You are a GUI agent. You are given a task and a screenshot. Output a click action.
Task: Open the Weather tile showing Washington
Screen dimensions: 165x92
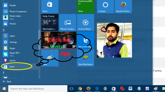50,23
